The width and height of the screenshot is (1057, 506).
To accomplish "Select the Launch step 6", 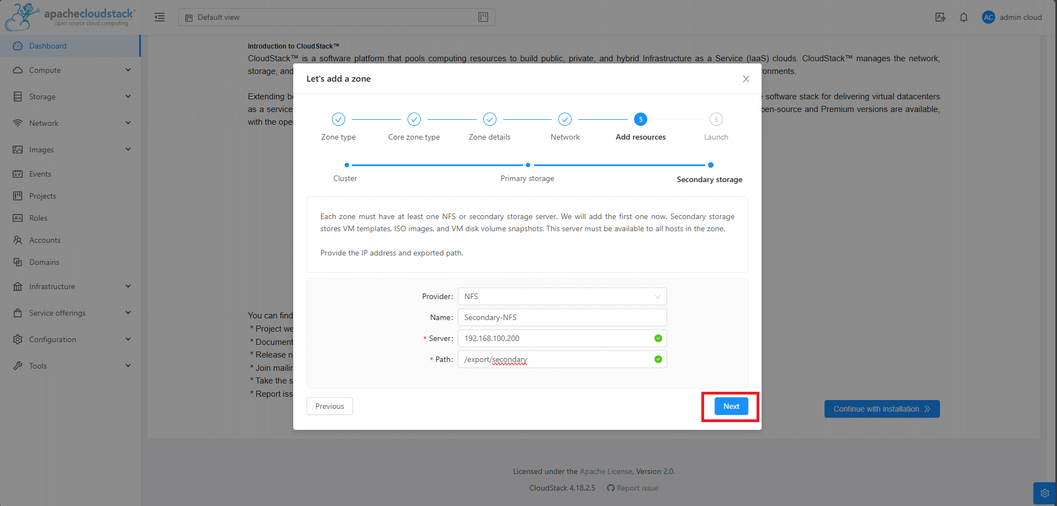I will pyautogui.click(x=716, y=127).
